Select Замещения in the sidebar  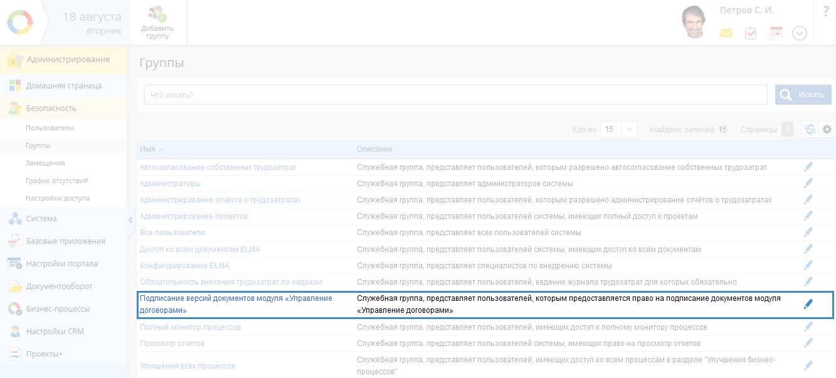click(x=45, y=163)
